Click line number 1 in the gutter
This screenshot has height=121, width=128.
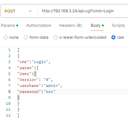[x=9, y=50]
